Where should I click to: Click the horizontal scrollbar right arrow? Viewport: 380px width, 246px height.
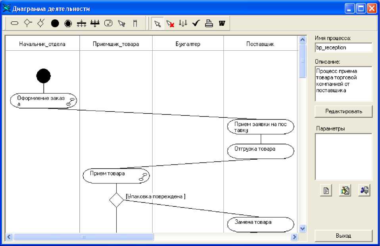pos(294,236)
